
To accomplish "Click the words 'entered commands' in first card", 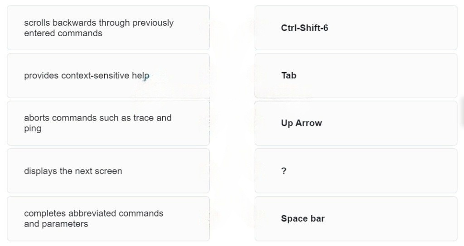I will 63,33.
